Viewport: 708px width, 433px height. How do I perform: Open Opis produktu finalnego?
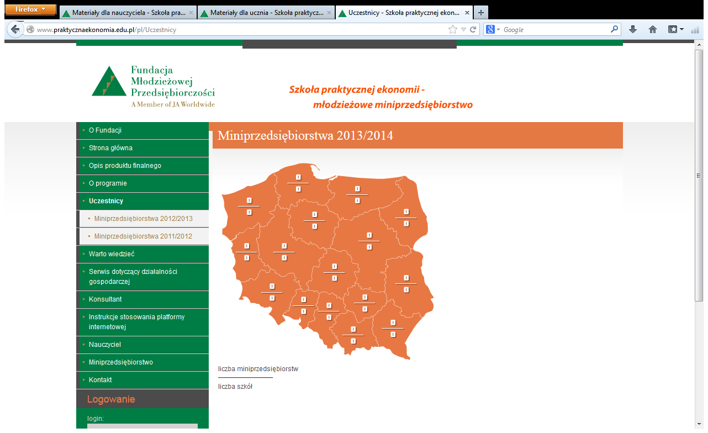[x=142, y=166]
